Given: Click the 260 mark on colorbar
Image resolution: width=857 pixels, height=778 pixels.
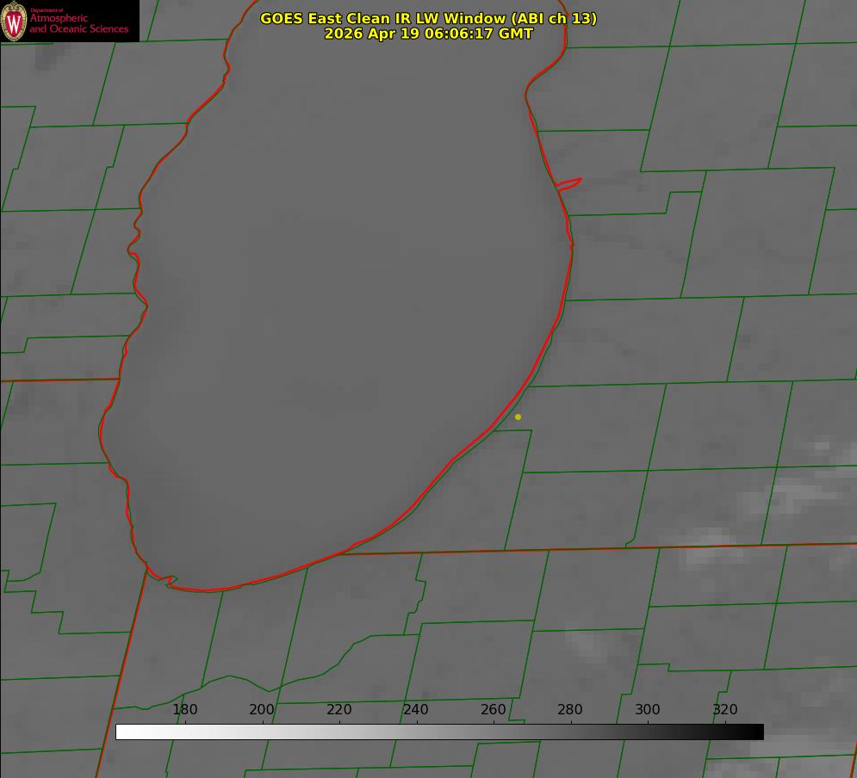Looking at the screenshot, I should (x=493, y=709).
